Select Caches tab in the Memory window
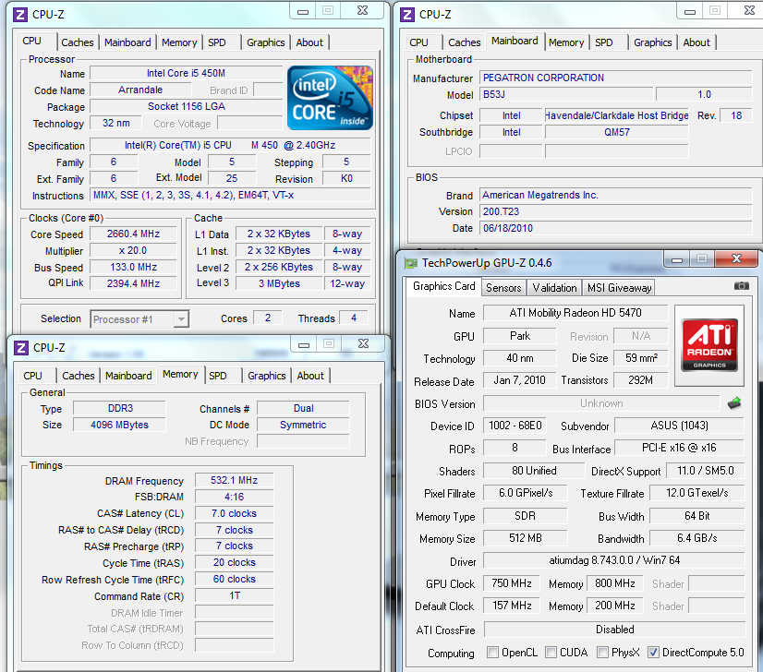 (79, 376)
